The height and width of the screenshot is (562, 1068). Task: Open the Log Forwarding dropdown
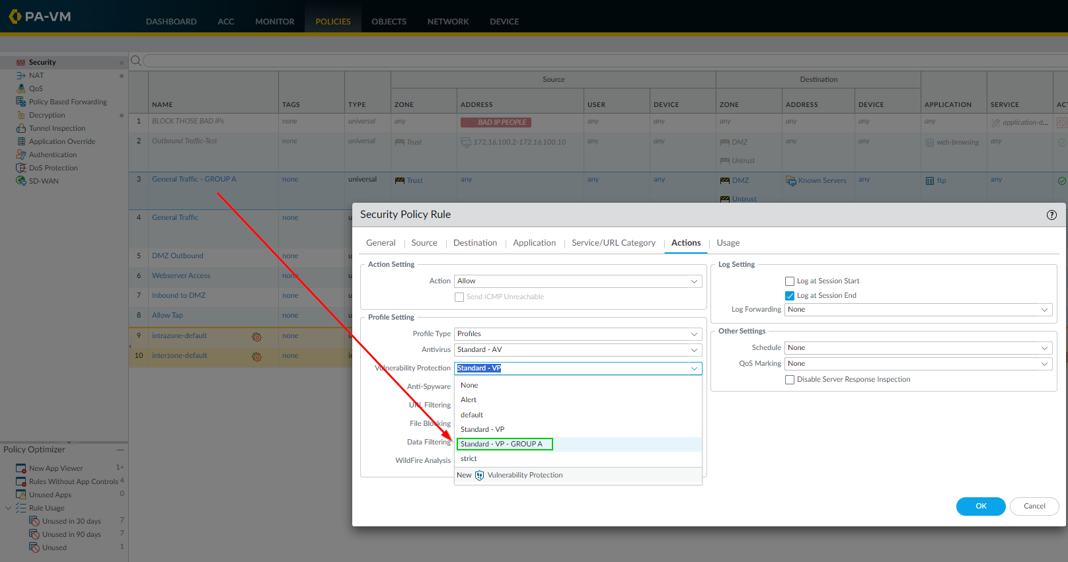pos(917,310)
